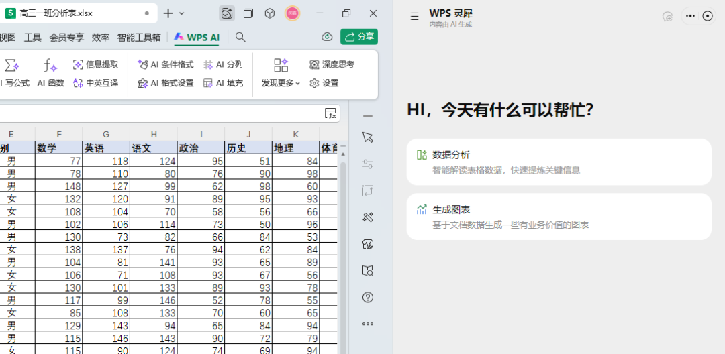Image resolution: width=725 pixels, height=354 pixels.
Task: Click the AI 填充 tool
Action: tap(223, 83)
